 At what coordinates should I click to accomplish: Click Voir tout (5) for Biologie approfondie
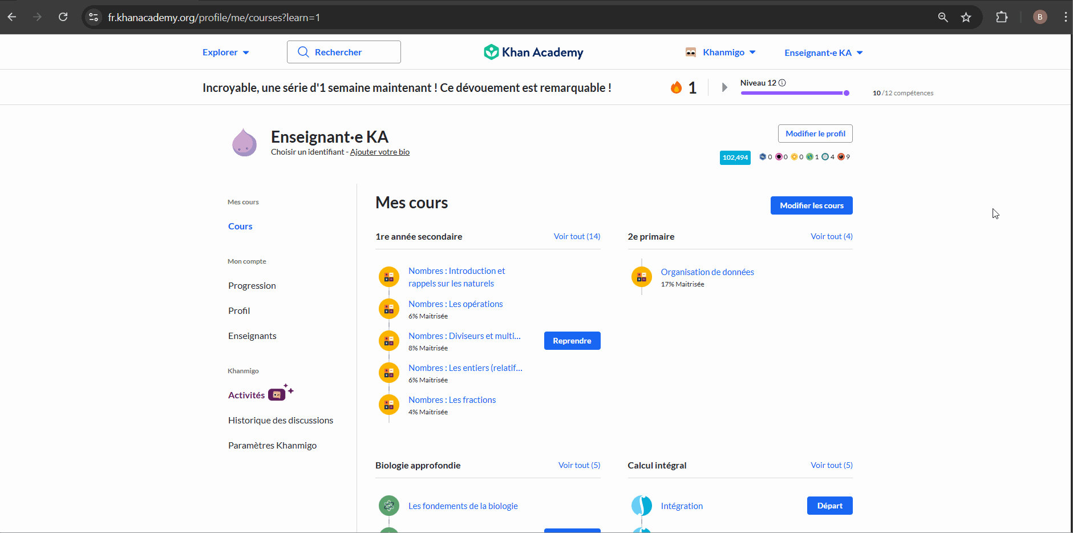tap(579, 465)
